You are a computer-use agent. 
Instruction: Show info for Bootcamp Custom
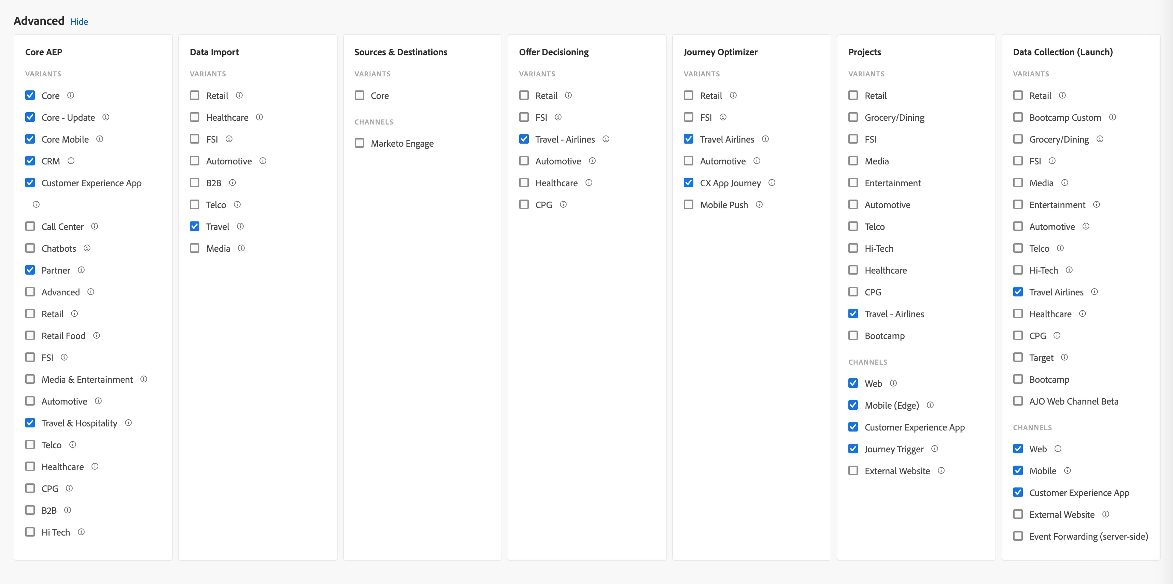click(x=1113, y=117)
